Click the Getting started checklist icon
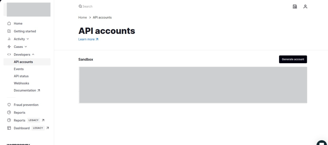 point(9,31)
